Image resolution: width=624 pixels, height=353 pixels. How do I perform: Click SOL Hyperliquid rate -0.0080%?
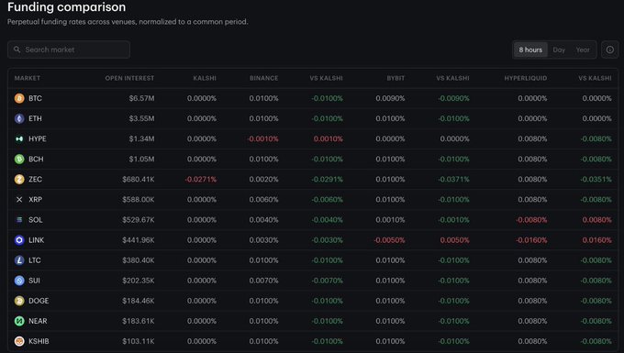pyautogui.click(x=531, y=220)
